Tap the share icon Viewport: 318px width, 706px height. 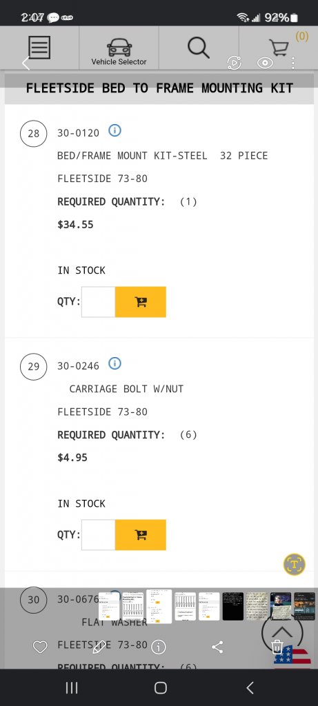[217, 647]
